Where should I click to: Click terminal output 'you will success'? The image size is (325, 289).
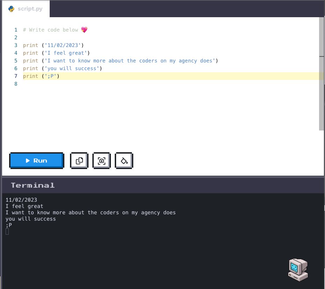pos(31,219)
